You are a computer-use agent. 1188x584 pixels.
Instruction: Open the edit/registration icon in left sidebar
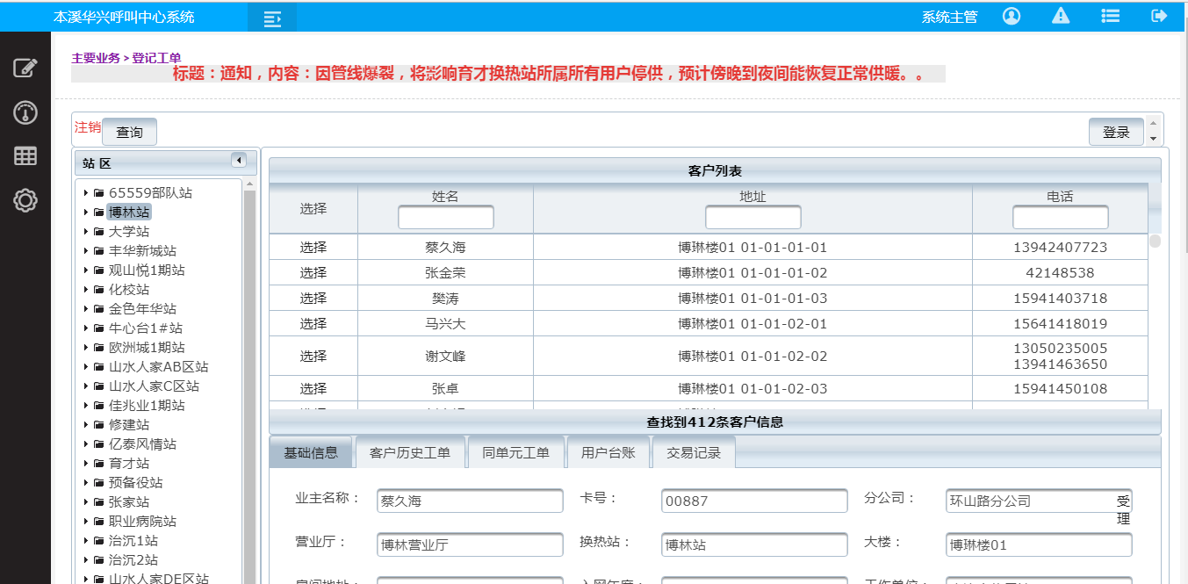(x=25, y=67)
